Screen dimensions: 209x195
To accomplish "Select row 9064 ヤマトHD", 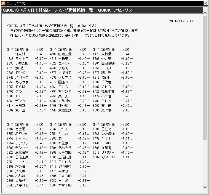I will point(70,185).
